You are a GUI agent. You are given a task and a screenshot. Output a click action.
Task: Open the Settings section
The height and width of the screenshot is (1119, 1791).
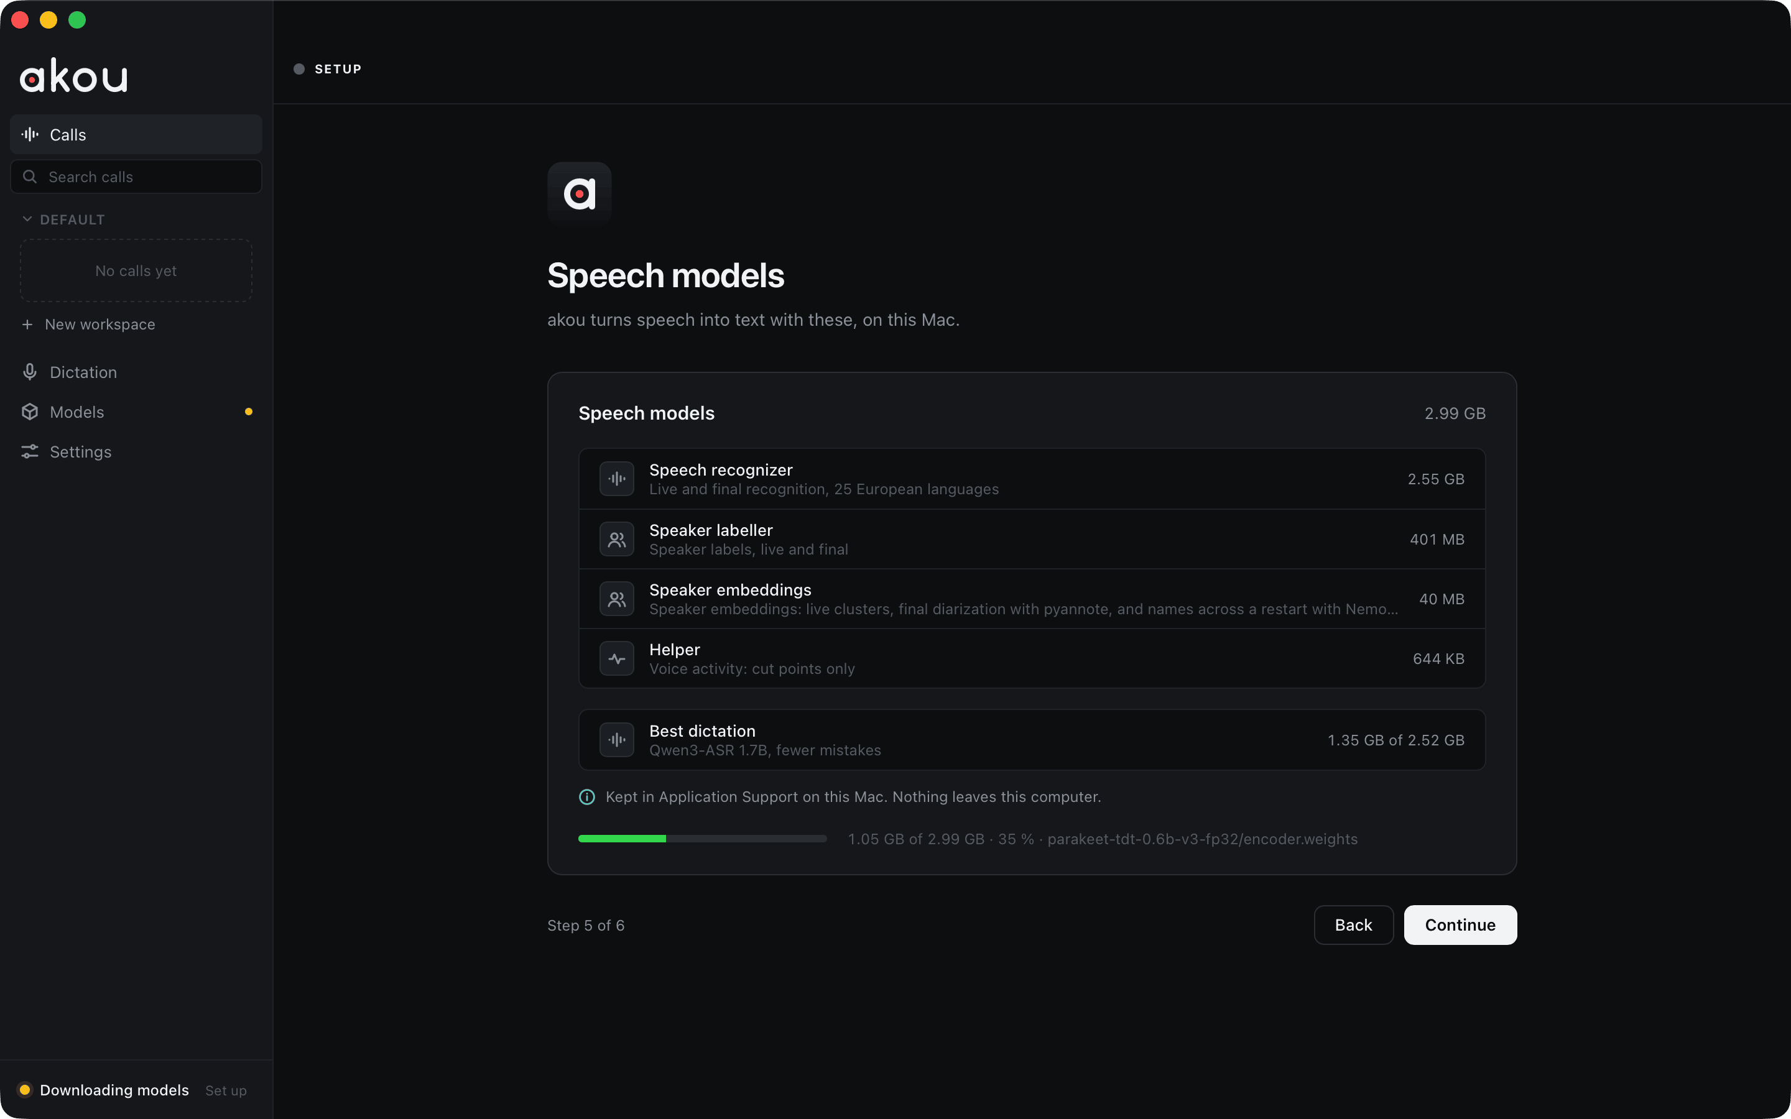pos(136,451)
